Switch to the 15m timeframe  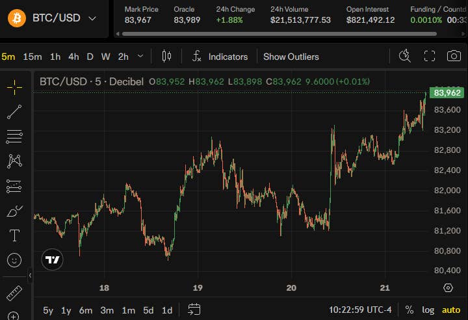click(x=32, y=57)
